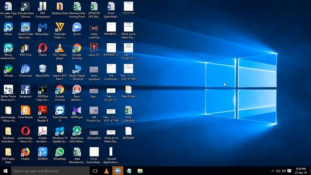Select the Windows 10 Update Assistant icon
Screen dimensions: 311x175
tap(60, 135)
